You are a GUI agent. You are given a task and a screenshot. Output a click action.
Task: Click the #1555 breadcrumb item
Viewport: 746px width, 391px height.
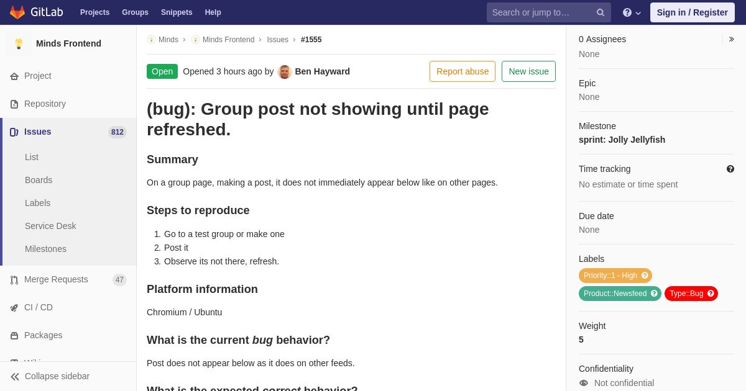click(x=311, y=40)
